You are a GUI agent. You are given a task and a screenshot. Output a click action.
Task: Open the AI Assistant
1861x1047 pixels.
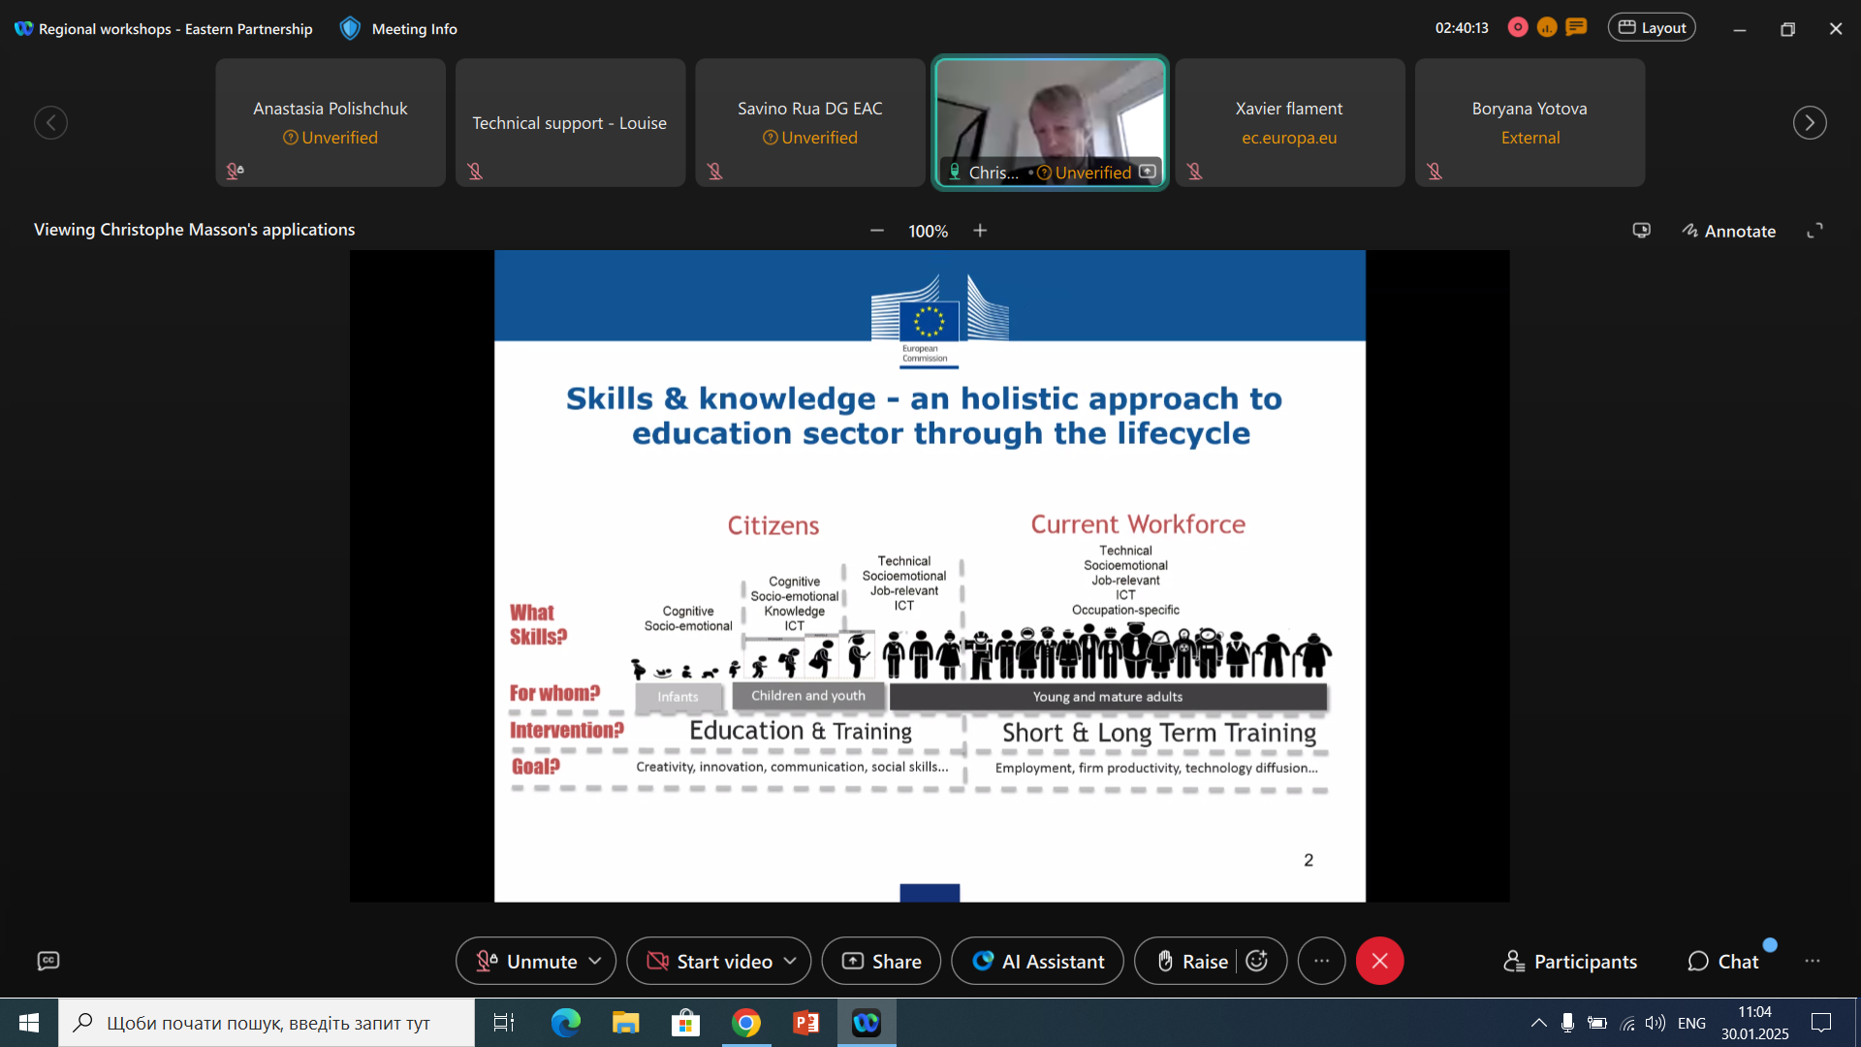[x=1038, y=961]
